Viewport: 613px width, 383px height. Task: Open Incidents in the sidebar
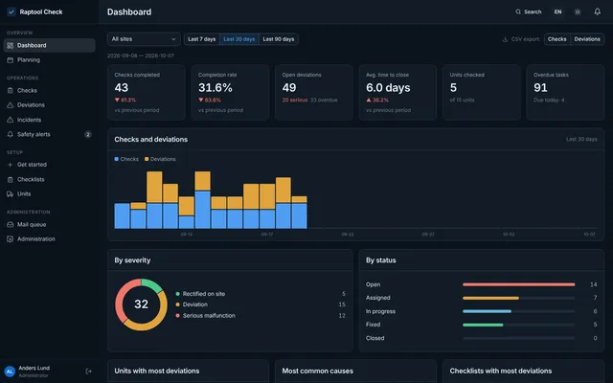pyautogui.click(x=49, y=120)
